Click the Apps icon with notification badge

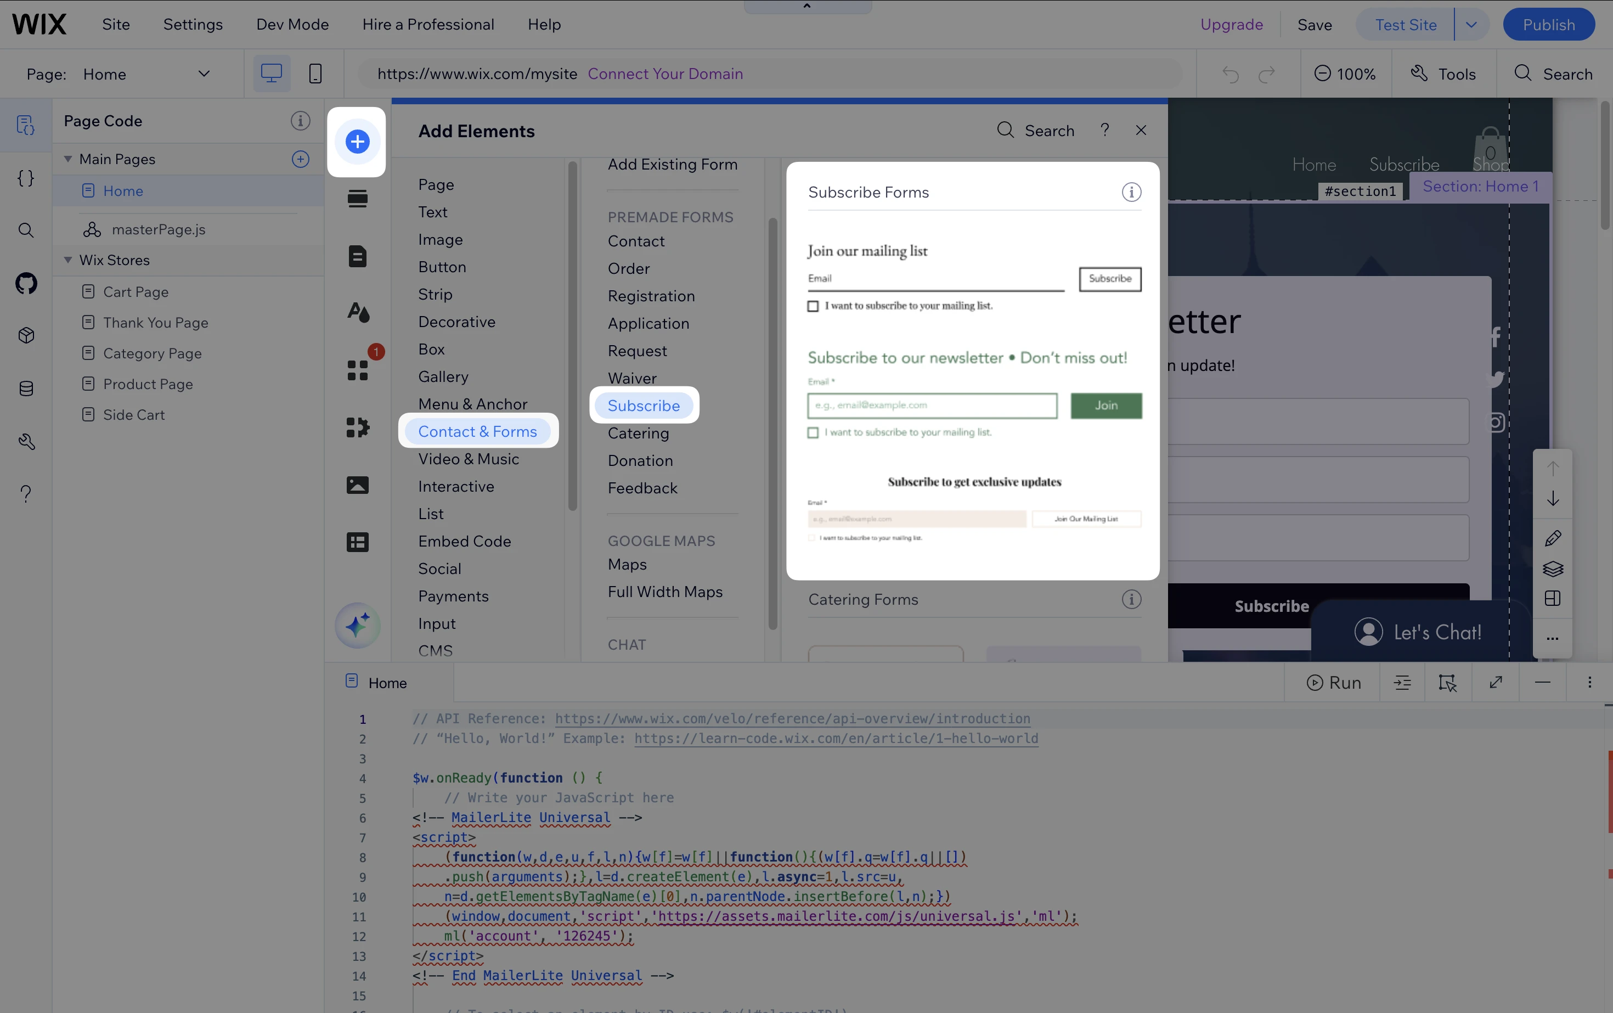pos(358,370)
